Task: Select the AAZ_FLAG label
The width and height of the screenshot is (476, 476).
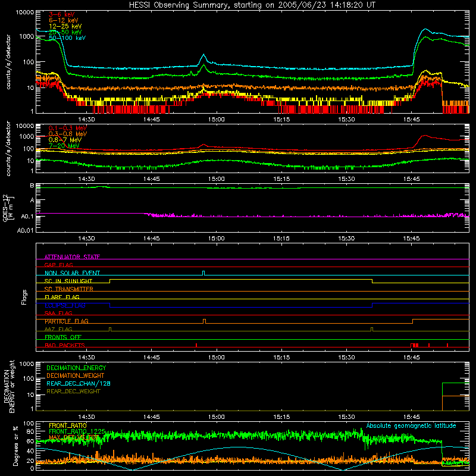Action: pyautogui.click(x=58, y=329)
